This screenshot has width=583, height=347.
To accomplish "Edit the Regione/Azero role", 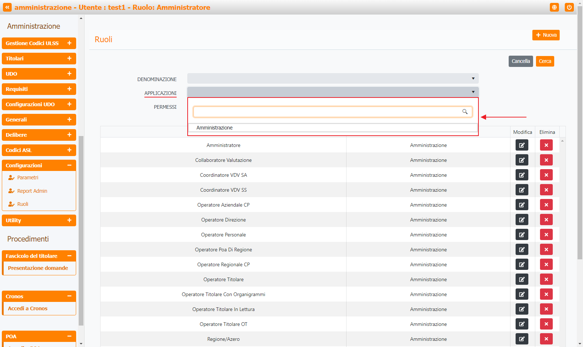I will 522,339.
